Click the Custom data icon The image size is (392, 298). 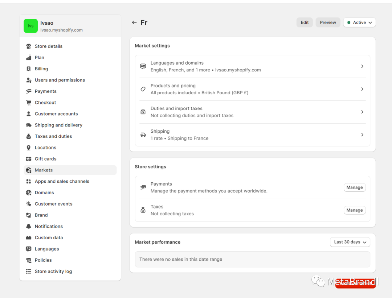pos(29,237)
